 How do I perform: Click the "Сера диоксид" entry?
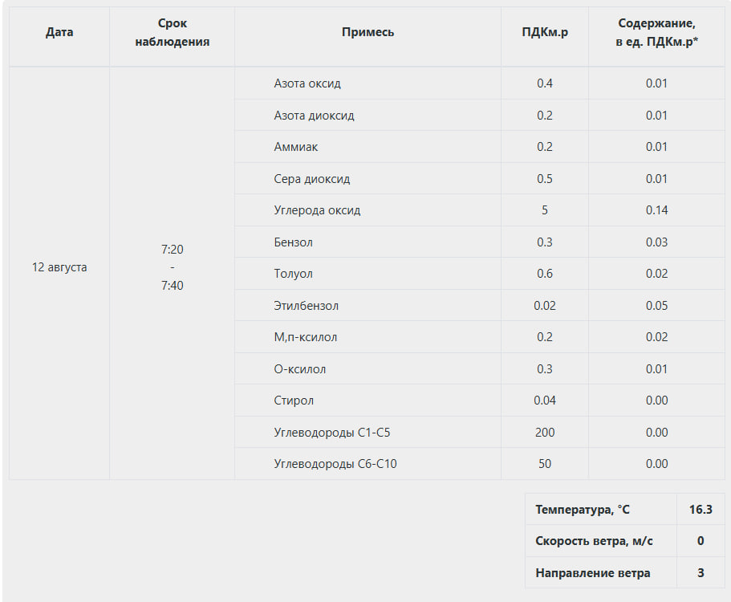click(x=311, y=179)
